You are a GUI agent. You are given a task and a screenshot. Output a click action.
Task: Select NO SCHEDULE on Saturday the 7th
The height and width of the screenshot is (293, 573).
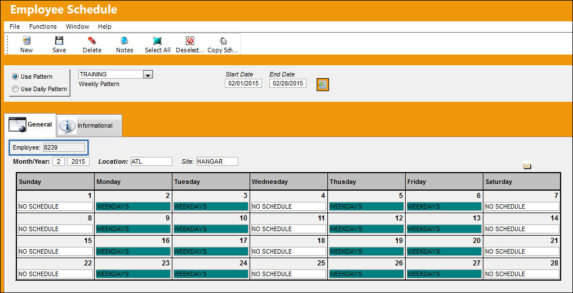[x=522, y=206]
